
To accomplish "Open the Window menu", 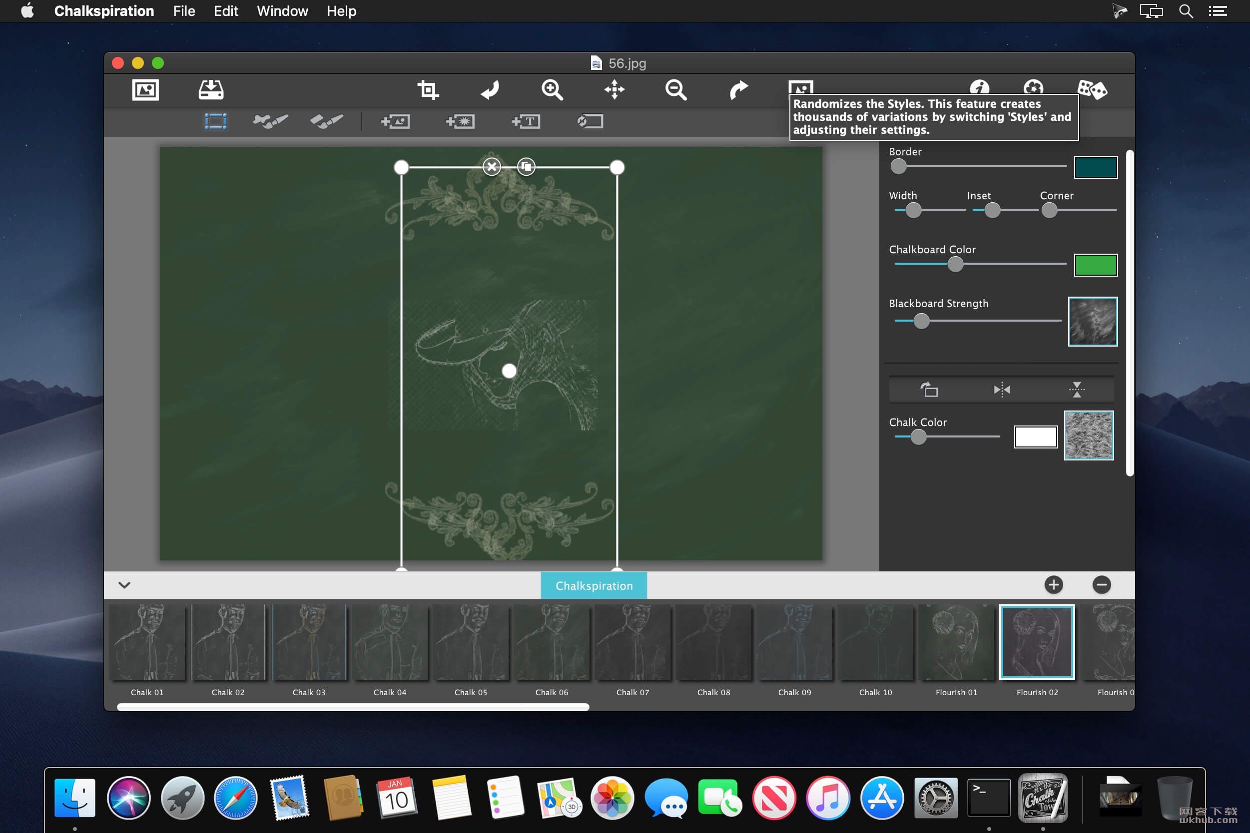I will (x=282, y=11).
